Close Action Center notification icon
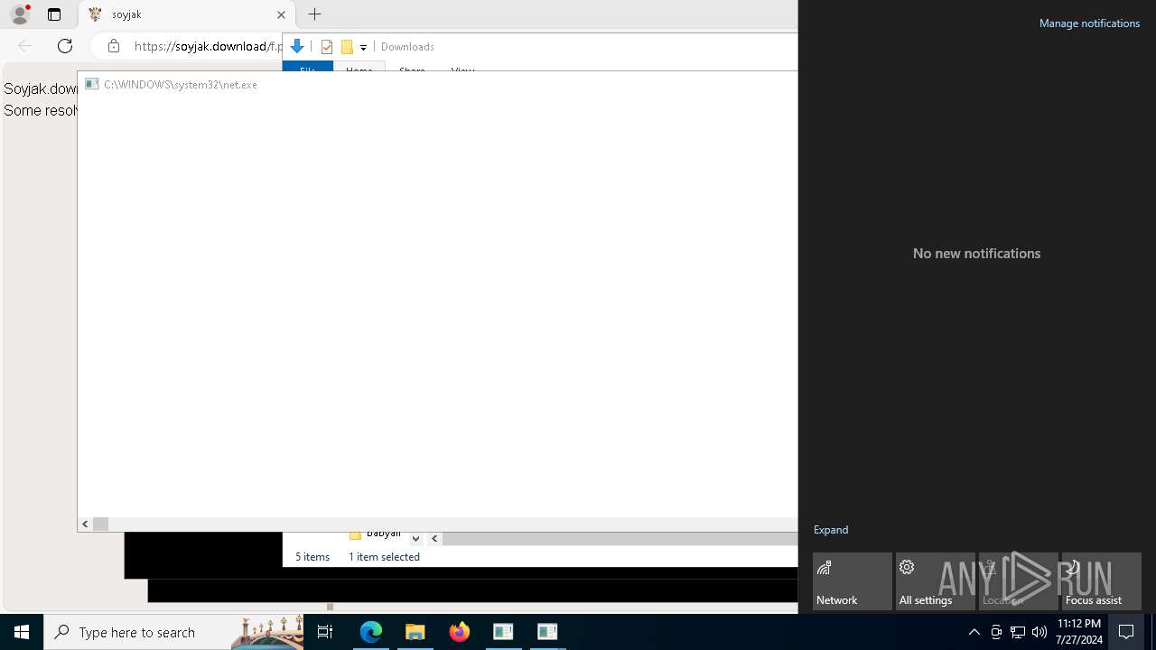 1126,632
